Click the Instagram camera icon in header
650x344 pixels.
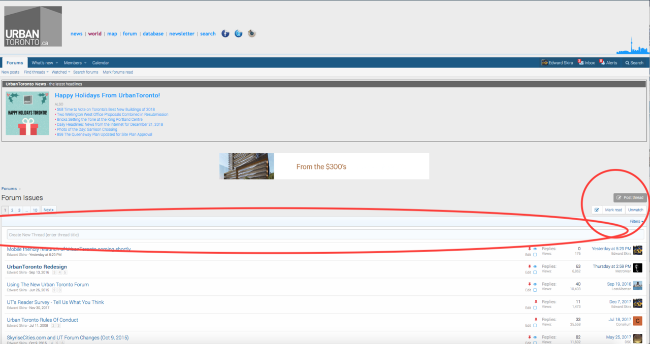[252, 34]
